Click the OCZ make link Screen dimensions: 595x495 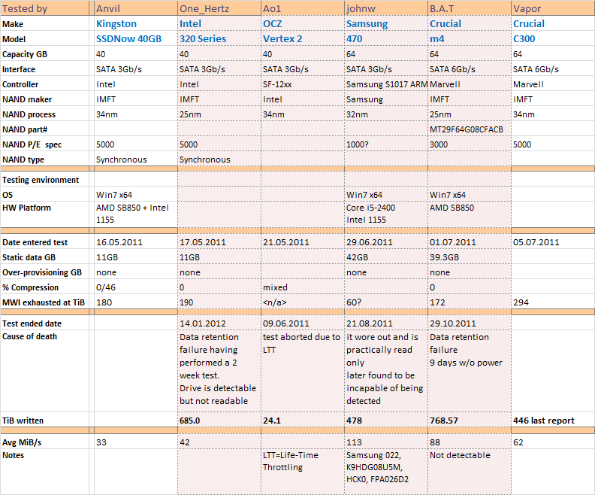[x=273, y=23]
